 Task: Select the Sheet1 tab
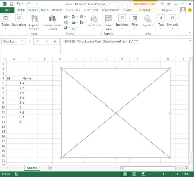[32, 168]
